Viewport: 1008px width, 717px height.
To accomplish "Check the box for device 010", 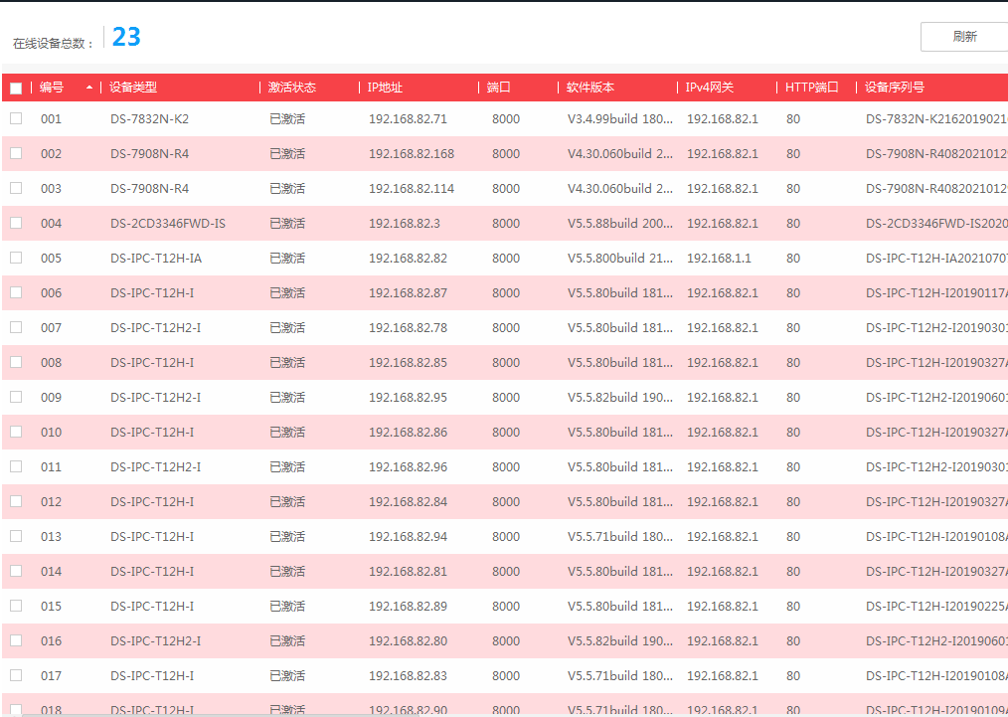I will [x=16, y=432].
